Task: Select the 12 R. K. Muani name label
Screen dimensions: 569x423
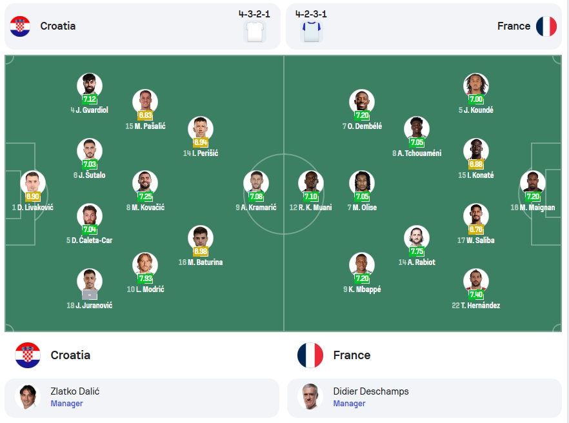Action: coord(311,208)
